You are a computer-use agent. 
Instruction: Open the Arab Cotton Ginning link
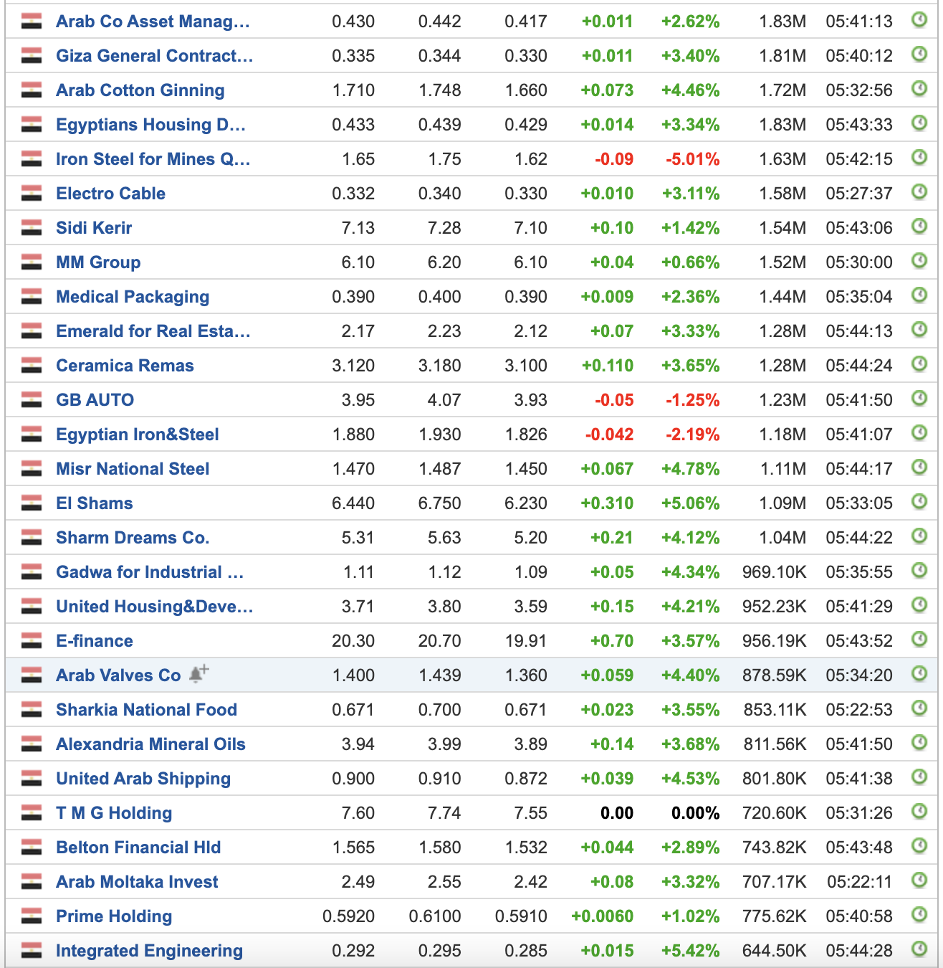pos(140,90)
